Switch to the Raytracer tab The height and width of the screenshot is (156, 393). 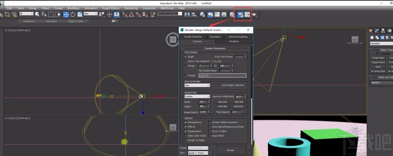click(x=215, y=37)
